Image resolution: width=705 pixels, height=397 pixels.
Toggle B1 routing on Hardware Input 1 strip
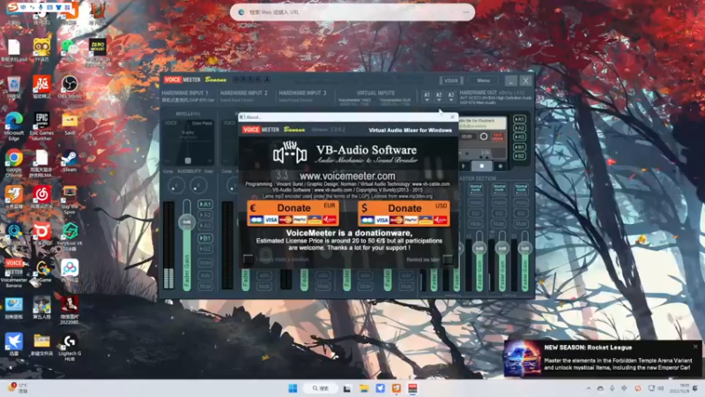tap(205, 238)
